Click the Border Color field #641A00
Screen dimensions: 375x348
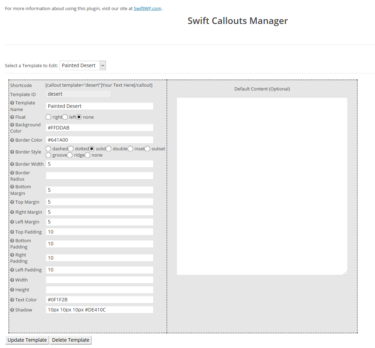click(x=99, y=140)
